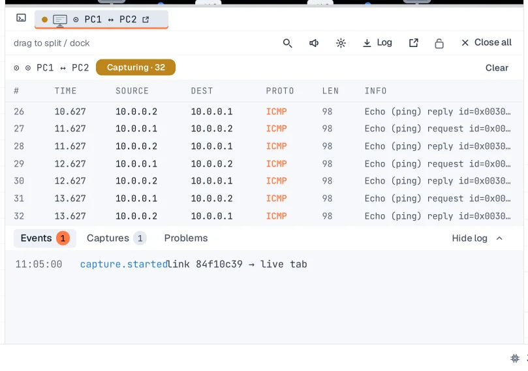Click destination 10.0.0.1 in row 32
Viewport: 528px width, 371px height.
(x=212, y=216)
